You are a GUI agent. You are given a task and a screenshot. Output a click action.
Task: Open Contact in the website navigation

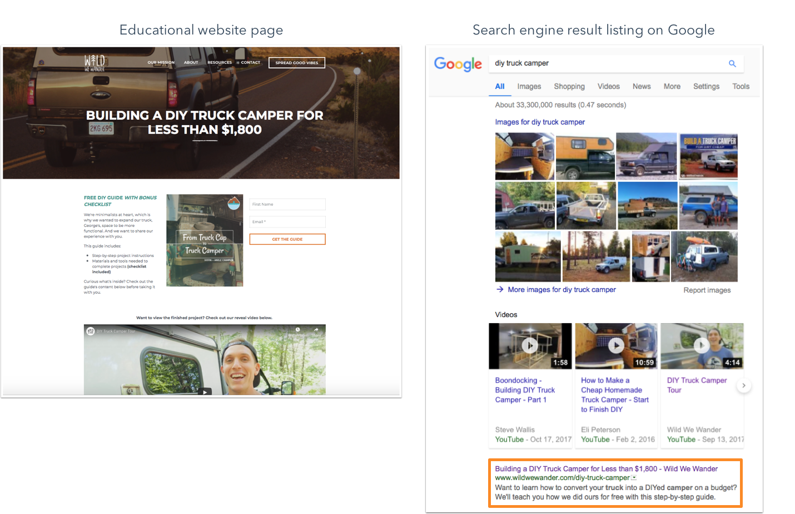(250, 62)
